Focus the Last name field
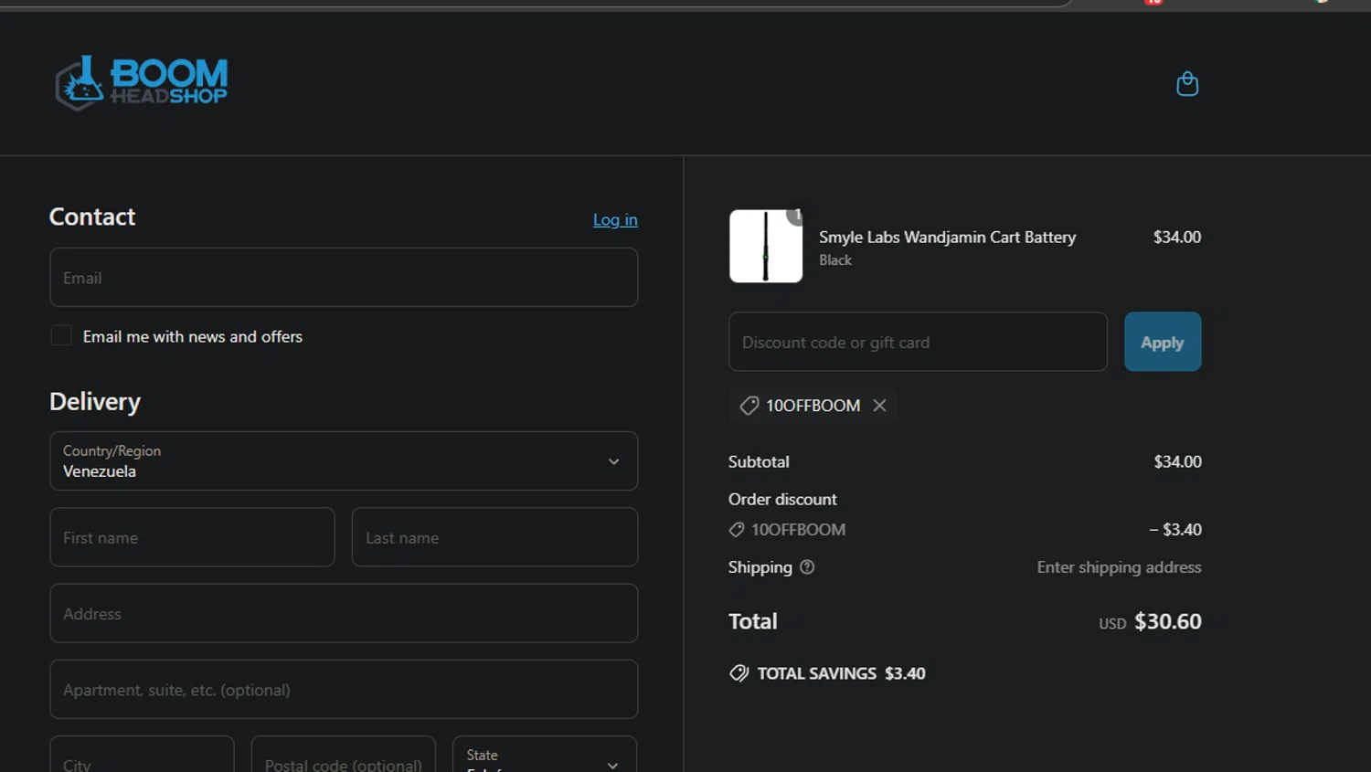 coord(494,537)
